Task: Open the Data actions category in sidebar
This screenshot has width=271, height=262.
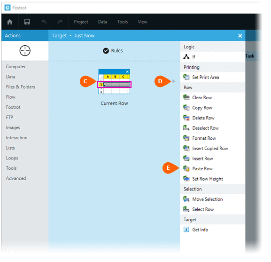Action: (x=10, y=77)
